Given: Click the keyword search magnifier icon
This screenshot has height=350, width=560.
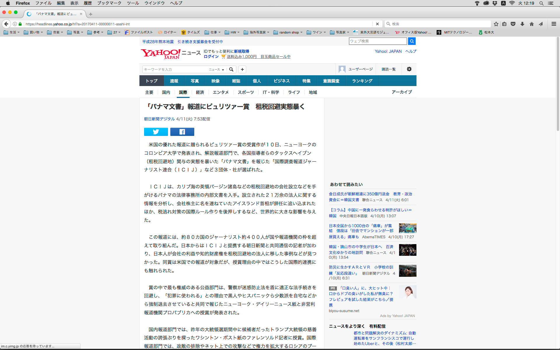Looking at the screenshot, I should pos(231,69).
